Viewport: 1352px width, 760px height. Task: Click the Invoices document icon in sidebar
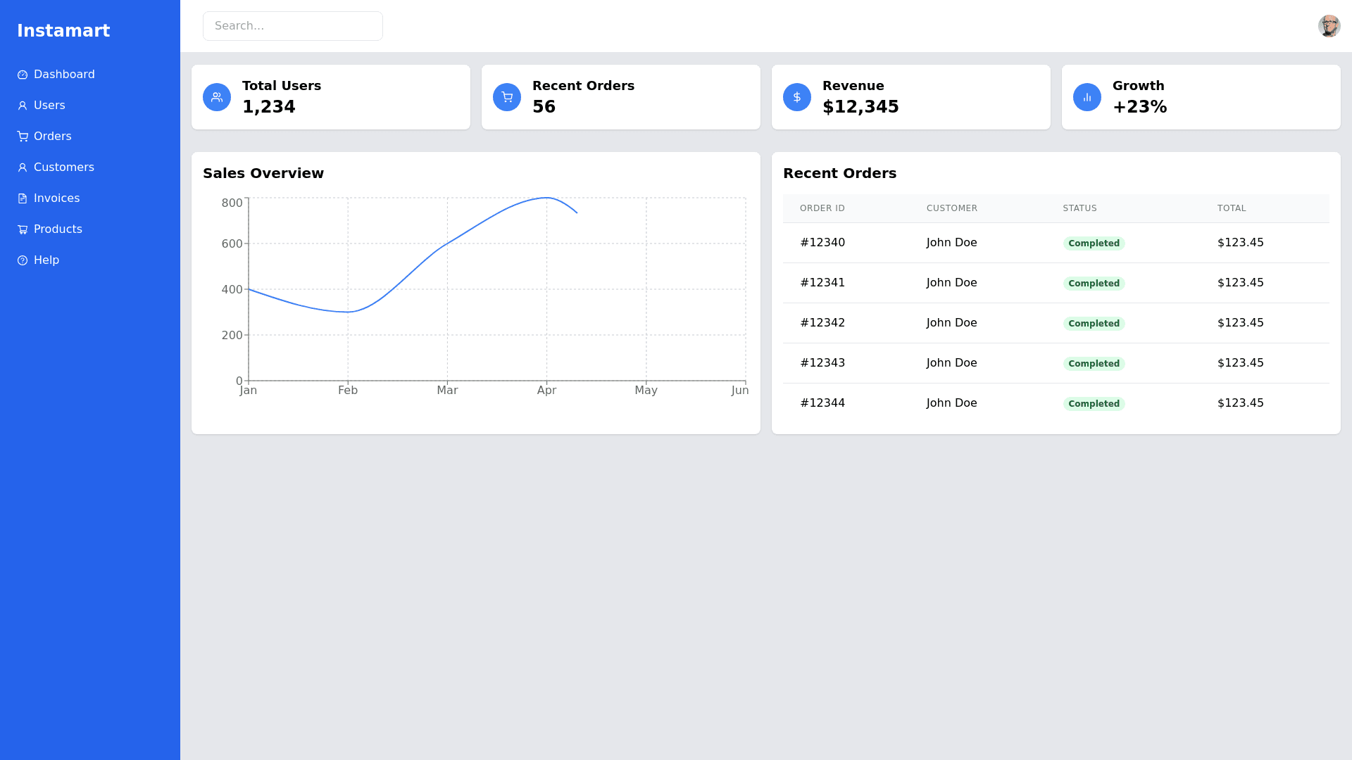click(23, 198)
